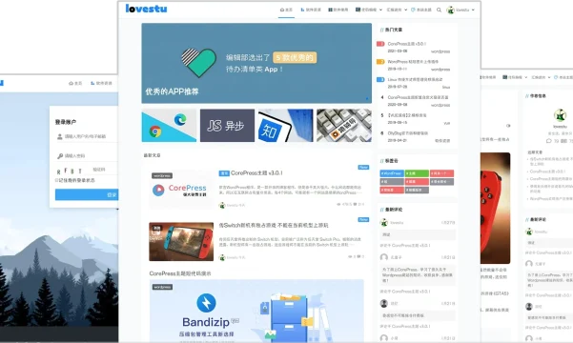This screenshot has height=343, width=573.
Task: Click the comment icon on CorePress v3.0.1 article
Action: [355, 205]
